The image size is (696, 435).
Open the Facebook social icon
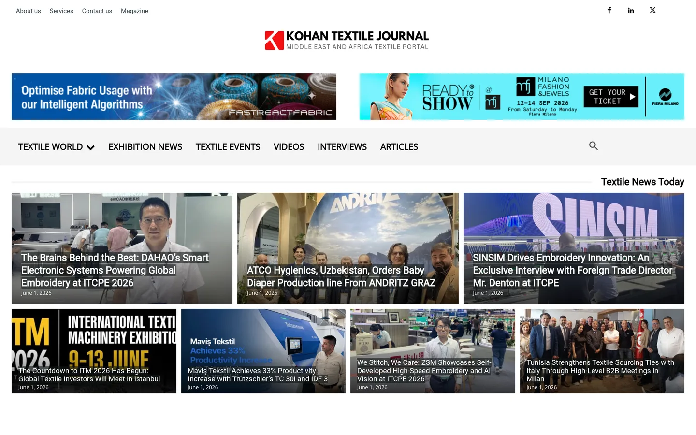(609, 10)
